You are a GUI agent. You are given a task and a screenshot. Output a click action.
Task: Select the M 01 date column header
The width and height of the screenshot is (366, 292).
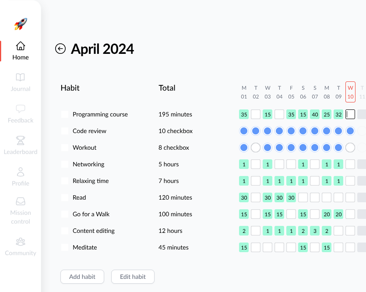click(x=244, y=92)
